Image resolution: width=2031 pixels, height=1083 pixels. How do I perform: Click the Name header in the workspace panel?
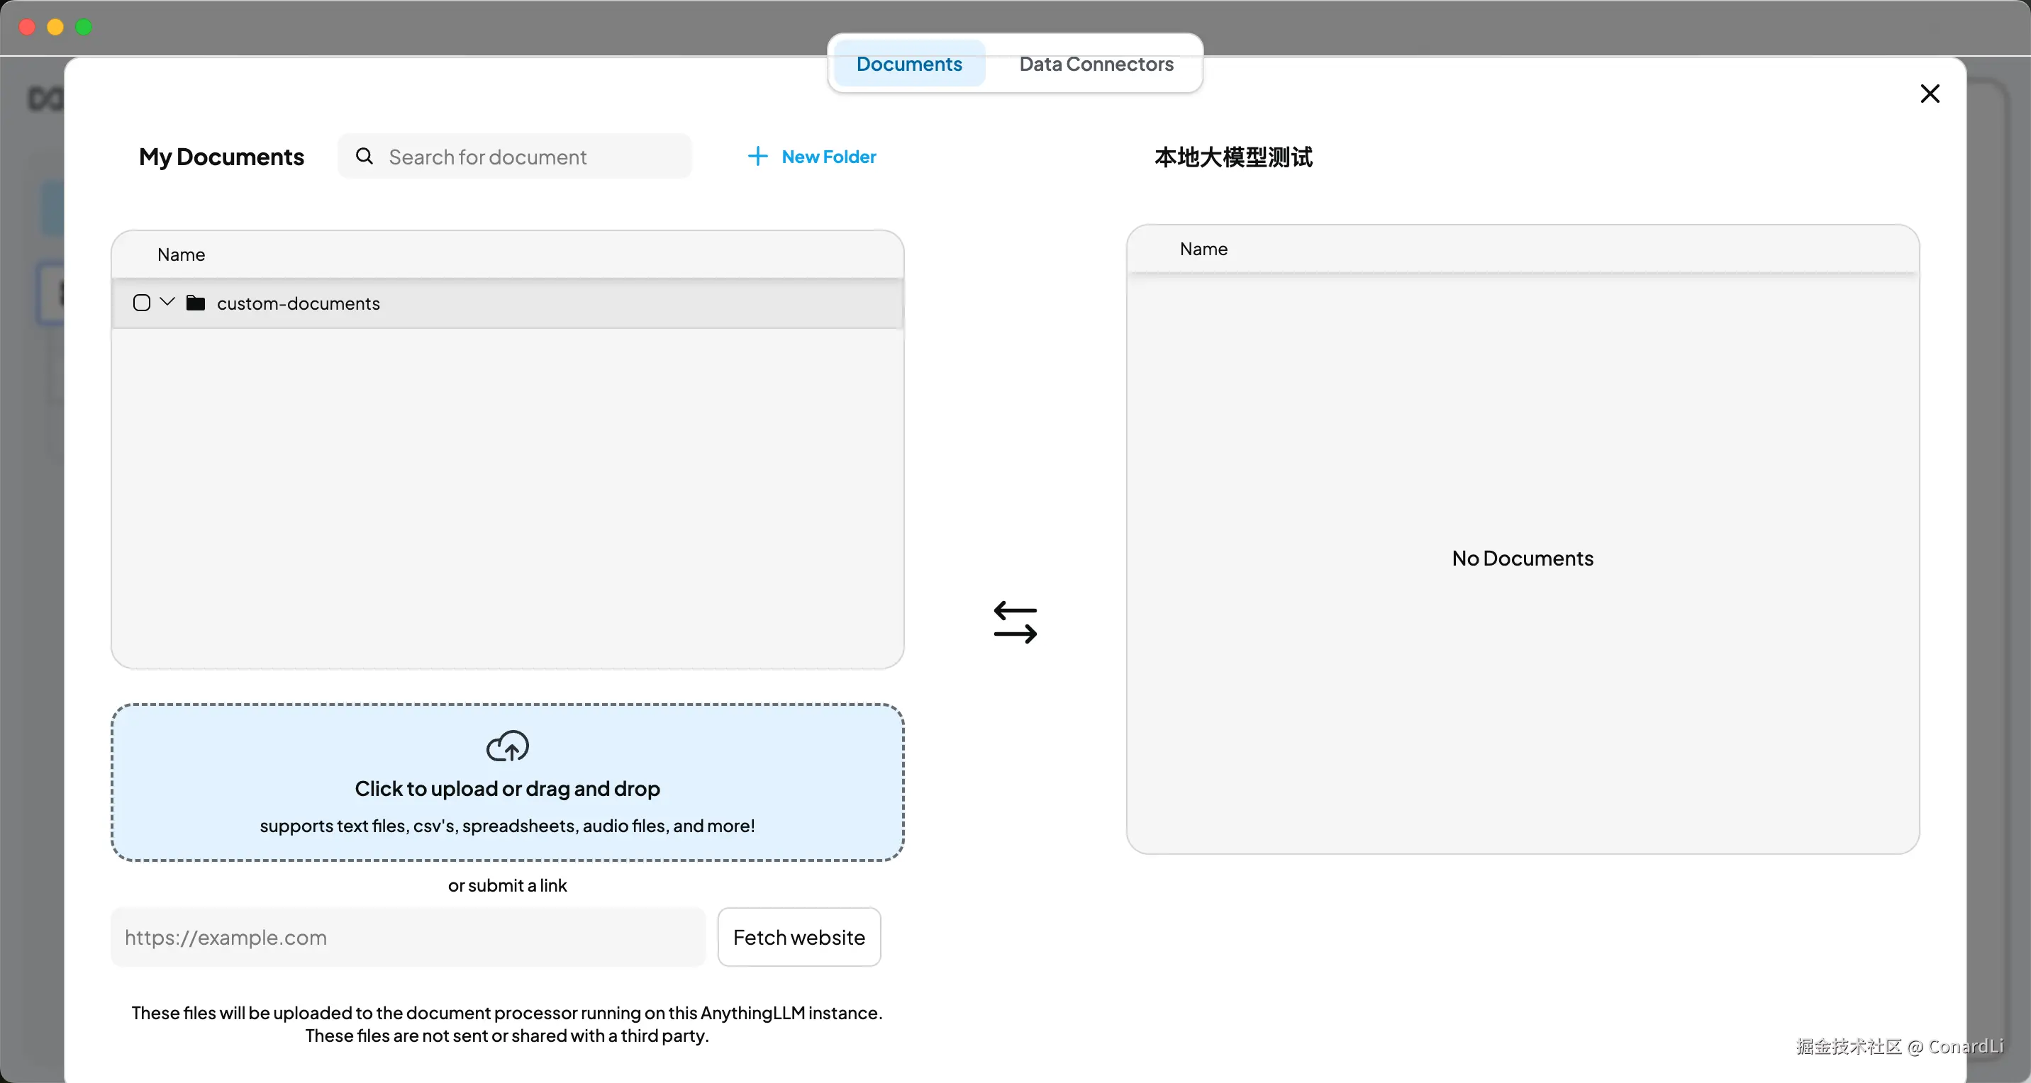click(1203, 249)
